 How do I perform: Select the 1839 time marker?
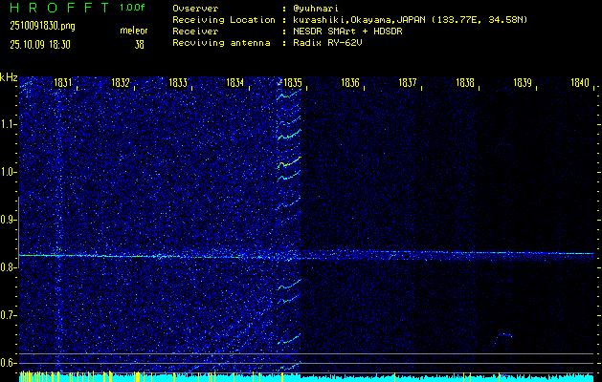tap(523, 82)
